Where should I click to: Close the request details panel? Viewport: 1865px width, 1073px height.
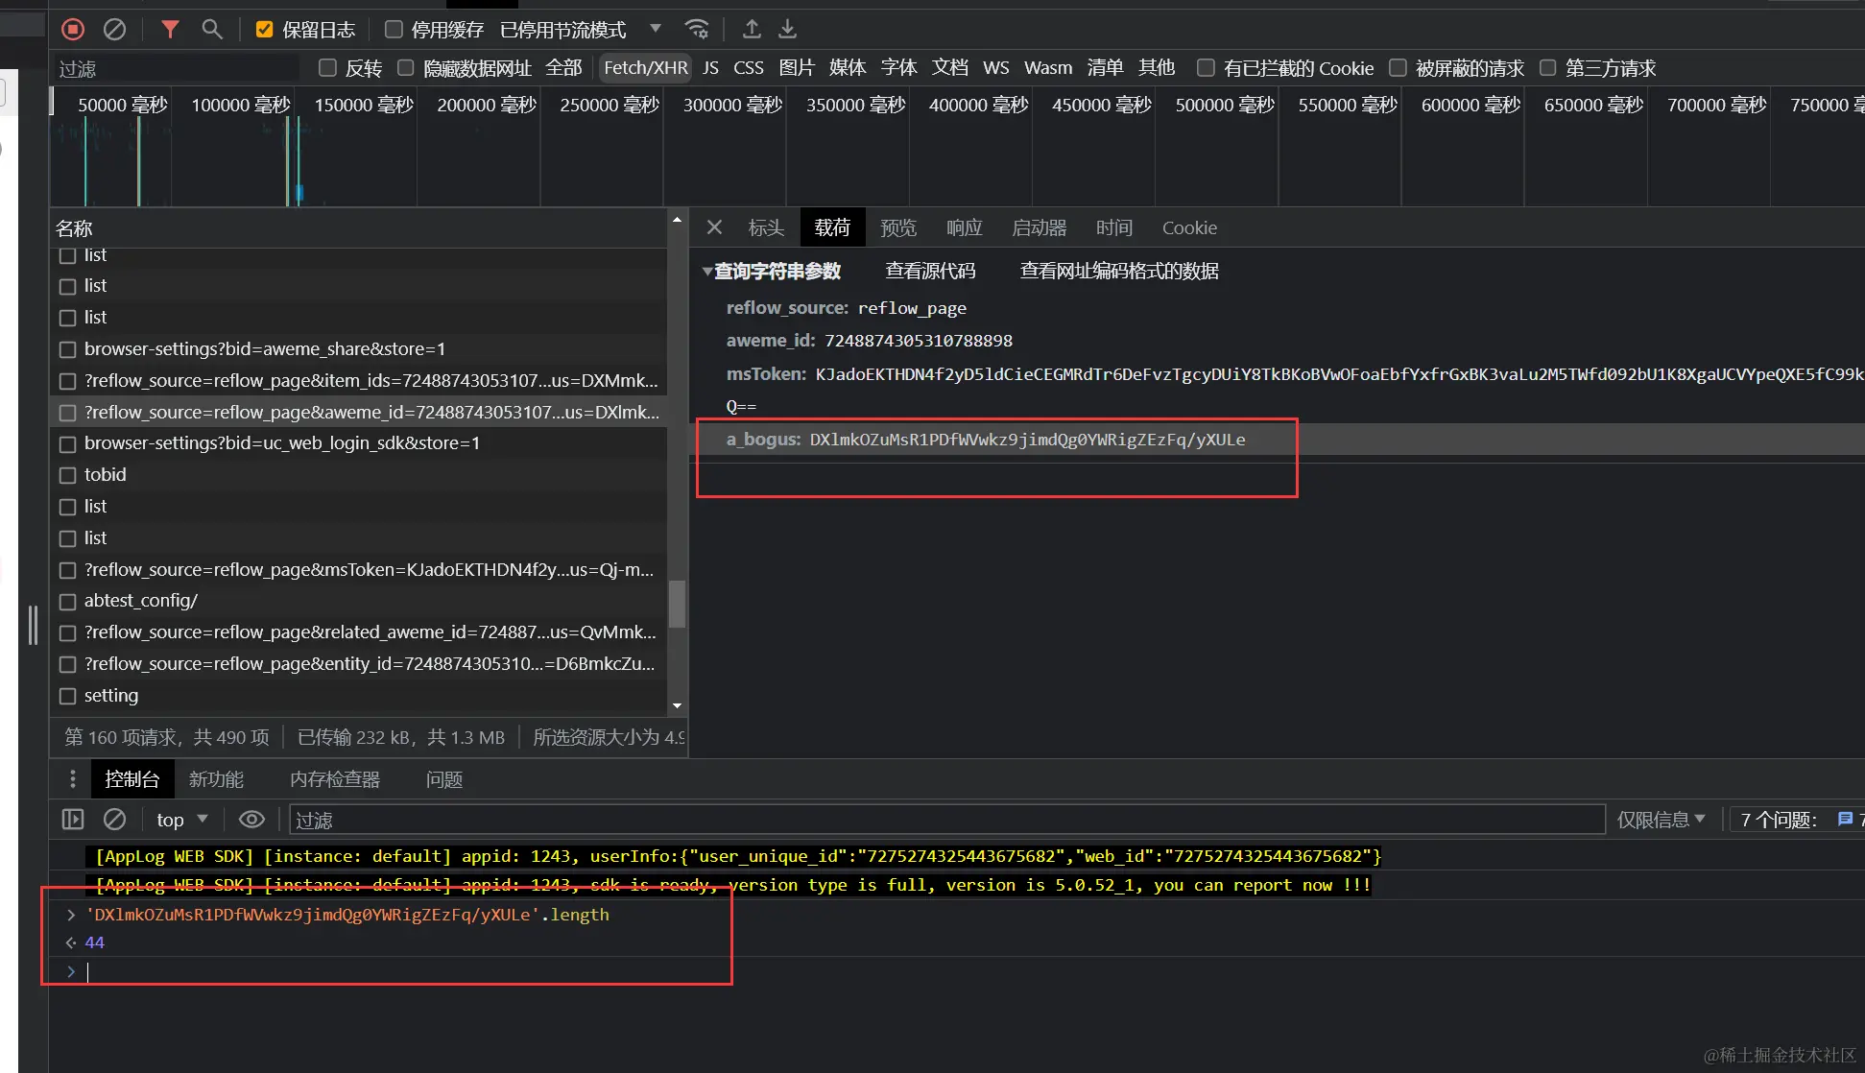(x=714, y=227)
